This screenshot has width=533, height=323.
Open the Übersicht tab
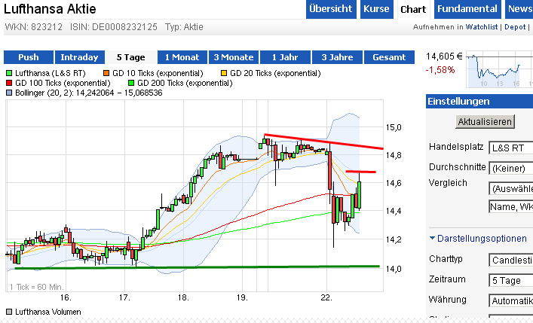(x=331, y=9)
